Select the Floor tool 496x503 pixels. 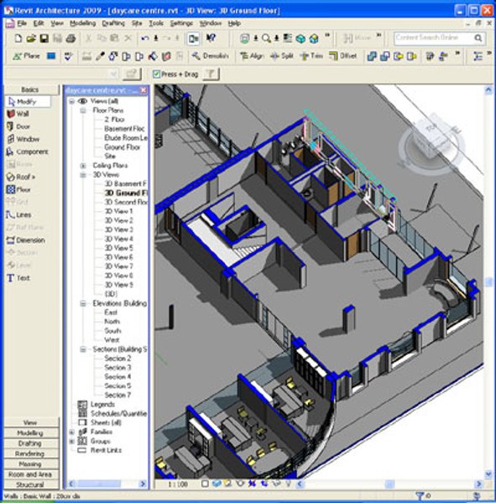(18, 189)
